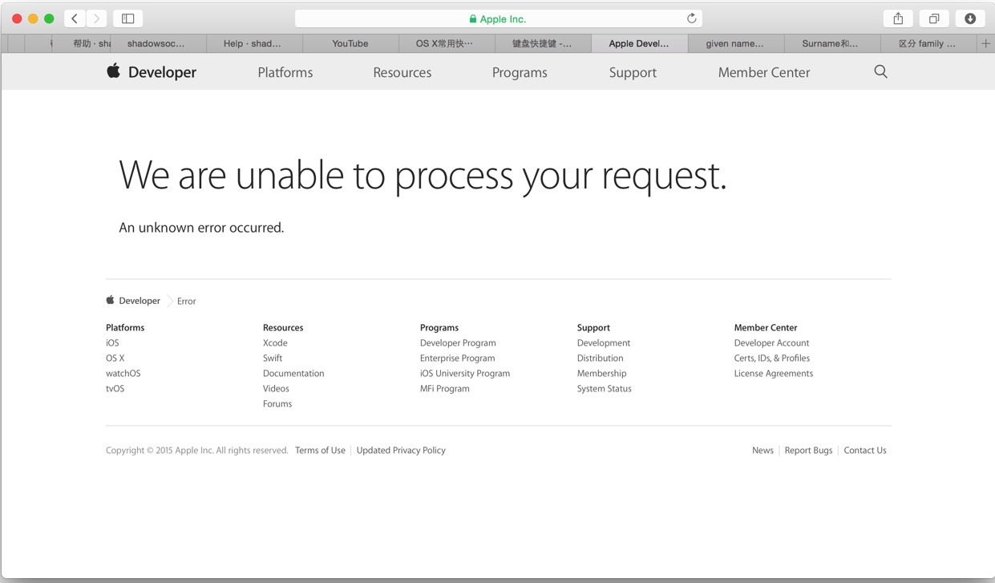
Task: Open the iOS footer link
Action: [112, 343]
